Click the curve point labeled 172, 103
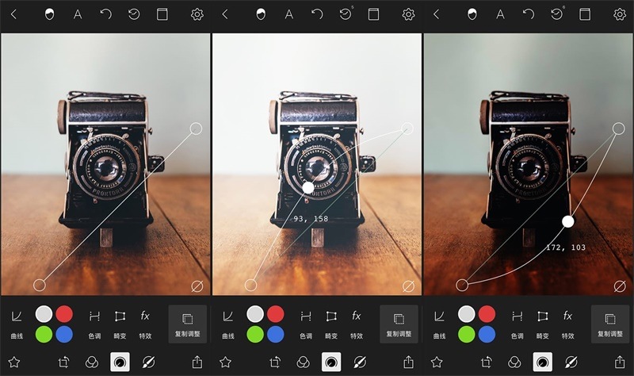The width and height of the screenshot is (634, 376). [x=567, y=221]
